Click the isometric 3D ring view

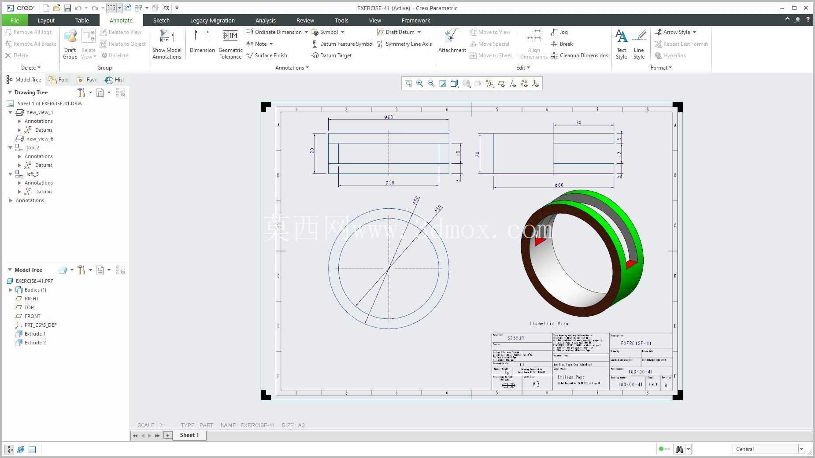click(582, 253)
